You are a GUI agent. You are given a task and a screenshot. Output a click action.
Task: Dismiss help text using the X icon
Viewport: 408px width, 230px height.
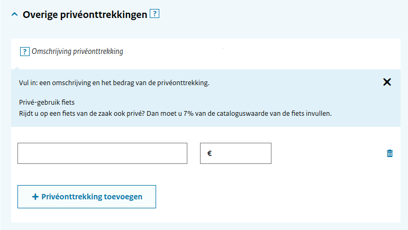click(x=387, y=82)
